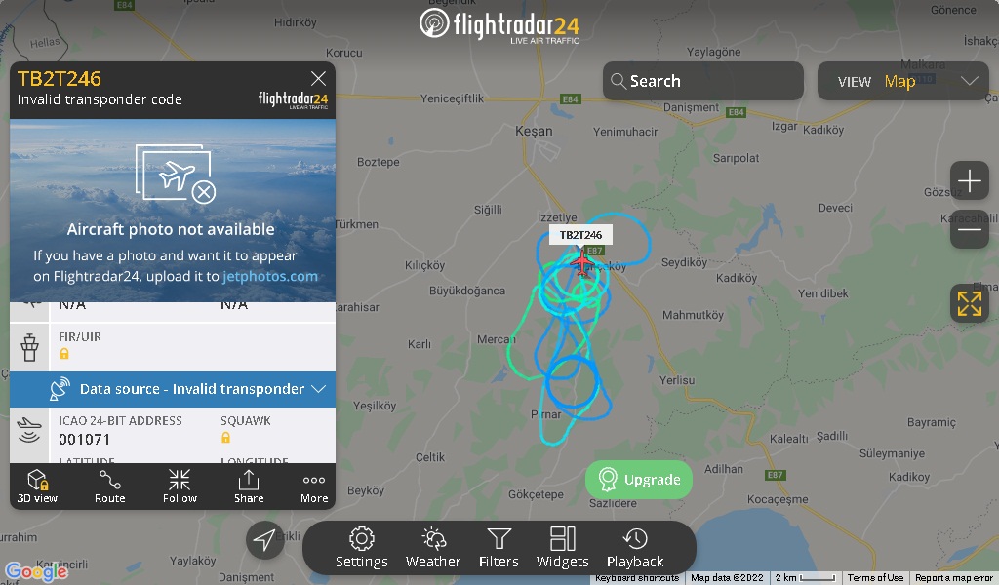This screenshot has width=999, height=585.
Task: Close the TB2T246 flight panel
Action: click(318, 78)
